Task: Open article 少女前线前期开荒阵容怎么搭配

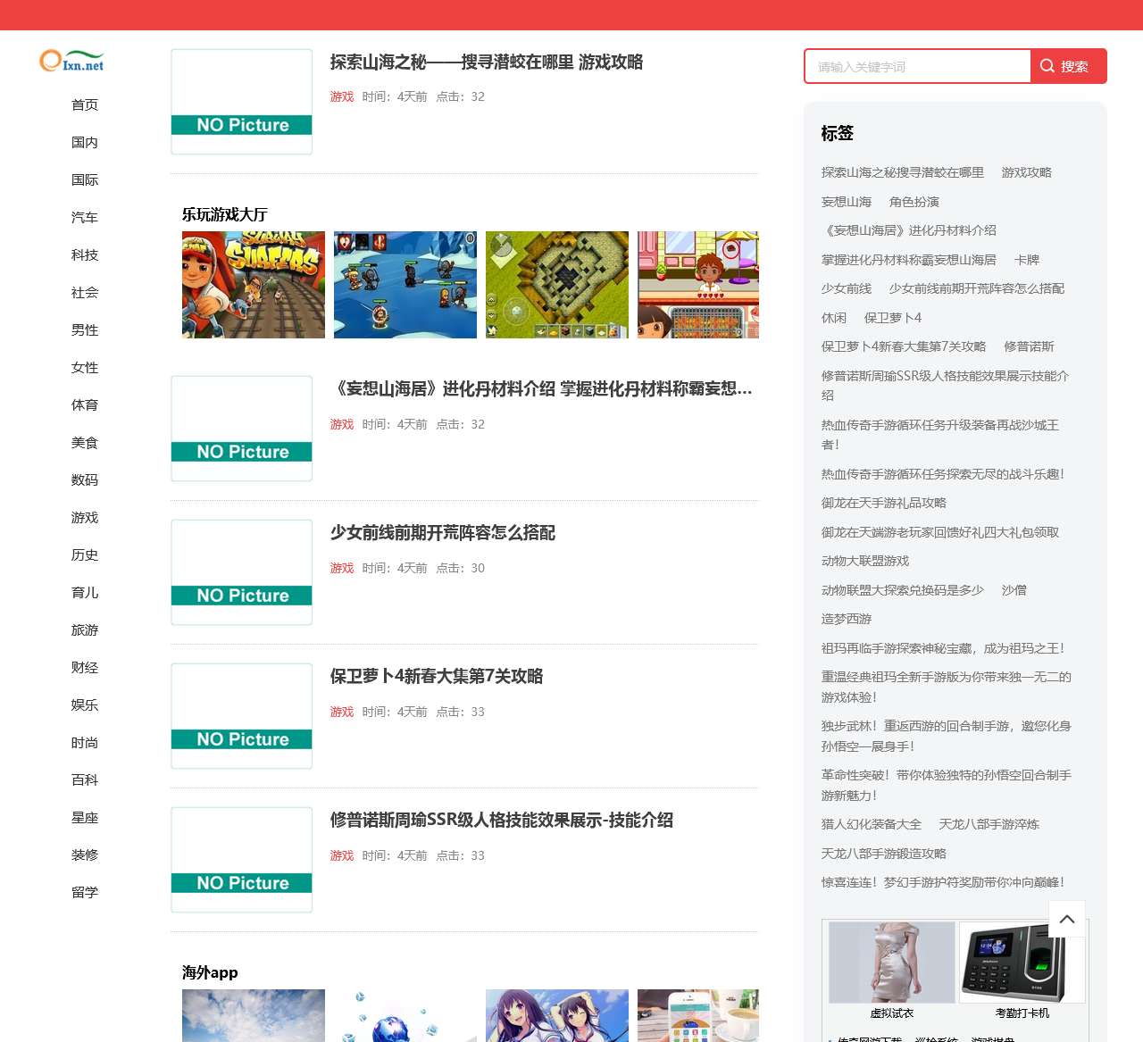Action: [443, 532]
